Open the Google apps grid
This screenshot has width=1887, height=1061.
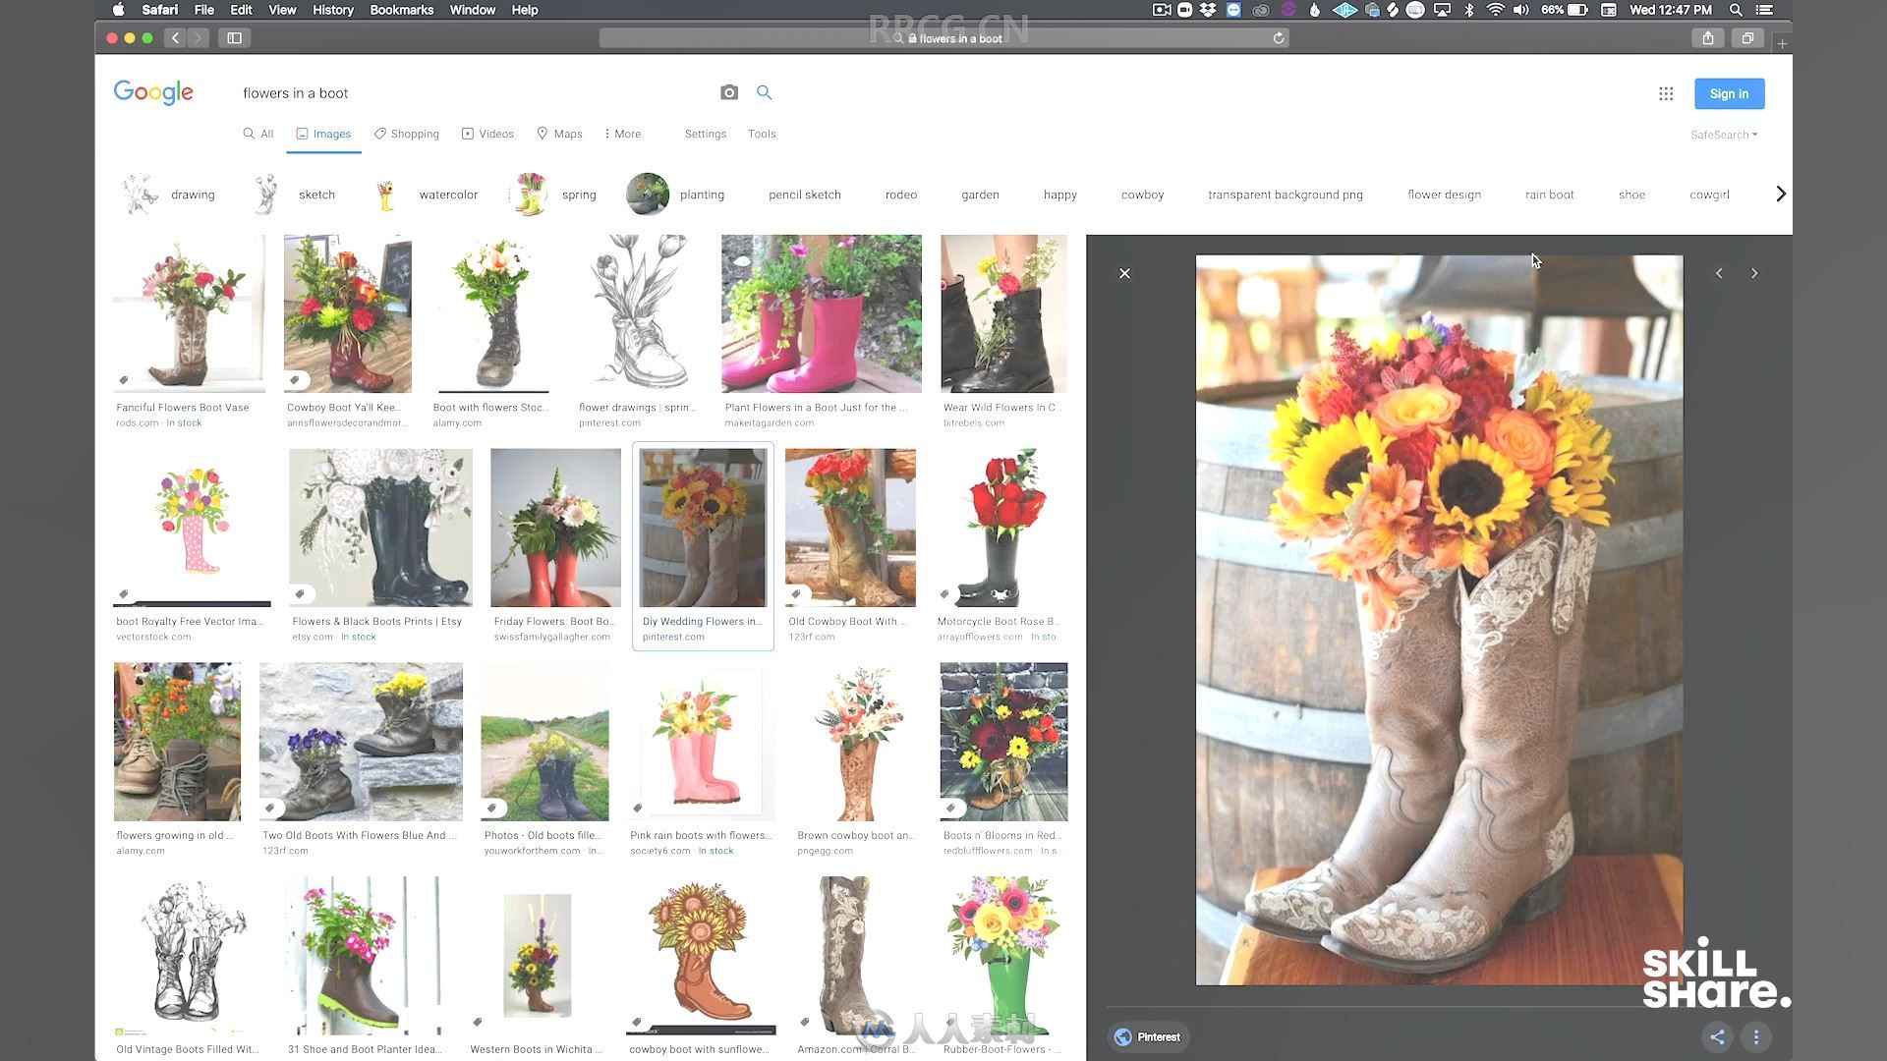(1666, 93)
